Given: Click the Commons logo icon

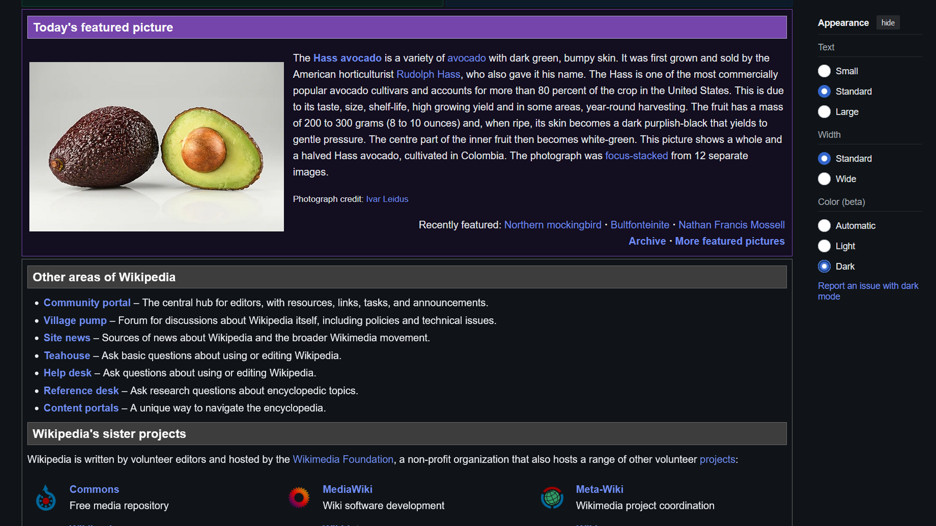Looking at the screenshot, I should [x=46, y=498].
